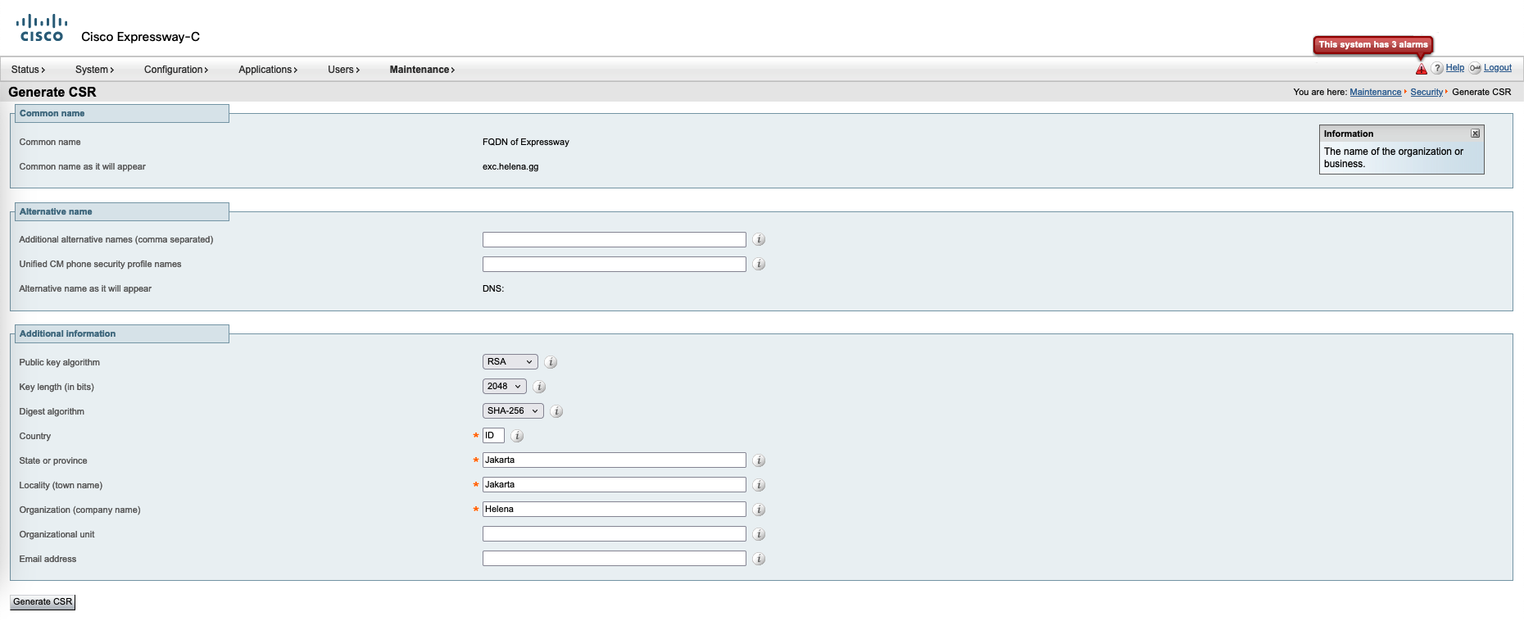
Task: Focus the Email address input field
Action: point(614,559)
